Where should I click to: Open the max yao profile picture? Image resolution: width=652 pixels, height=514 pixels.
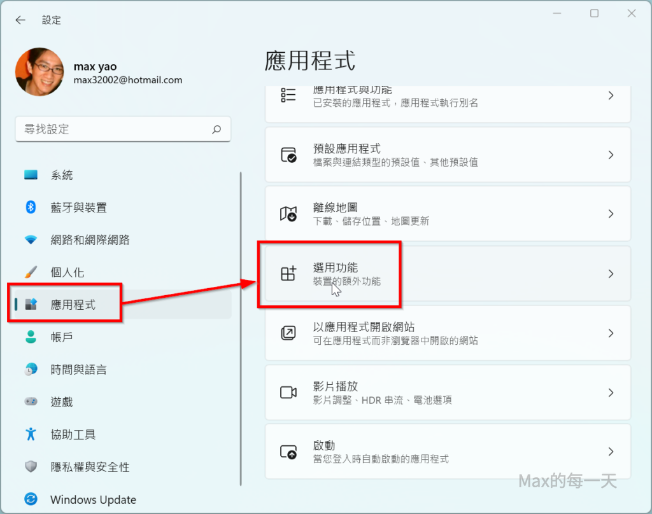39,72
